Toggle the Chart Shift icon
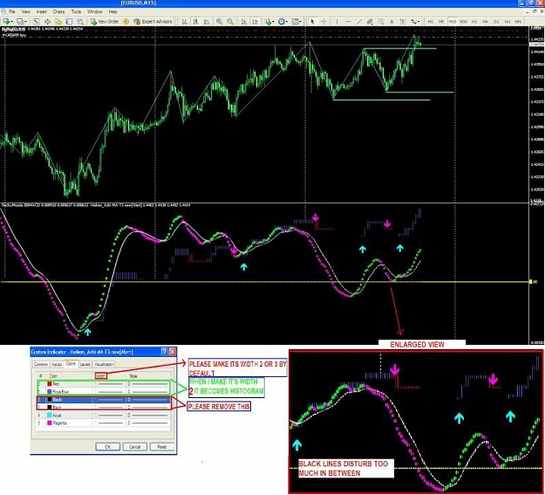This screenshot has width=545, height=495. [255, 22]
